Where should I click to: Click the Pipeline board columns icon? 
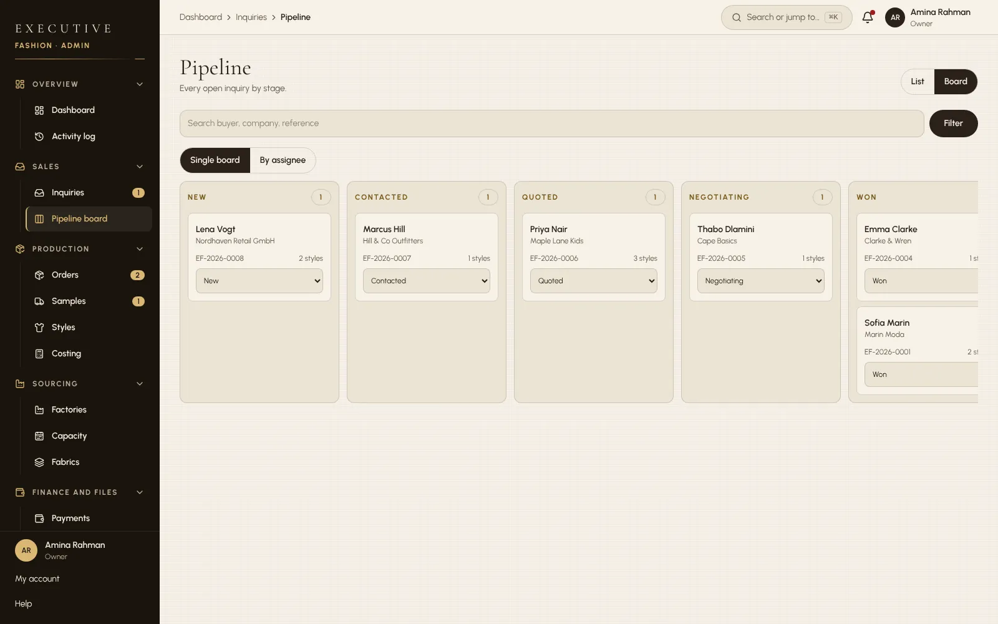pyautogui.click(x=39, y=219)
